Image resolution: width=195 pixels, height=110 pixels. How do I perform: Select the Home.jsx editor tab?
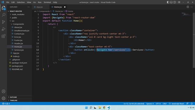click(x=58, y=7)
